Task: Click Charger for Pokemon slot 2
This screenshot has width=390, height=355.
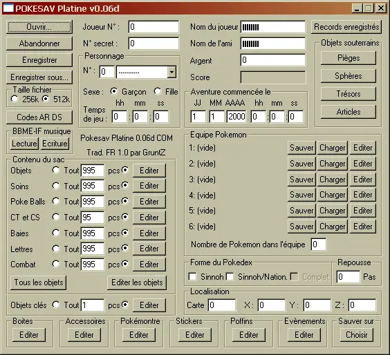Action: pos(333,164)
